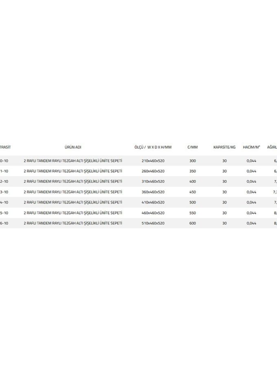Click the 260x460x520 dimension cell

(x=153, y=171)
